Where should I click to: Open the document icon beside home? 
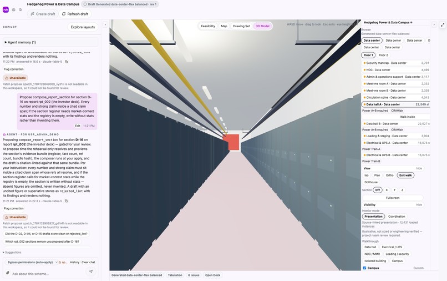[20, 9]
